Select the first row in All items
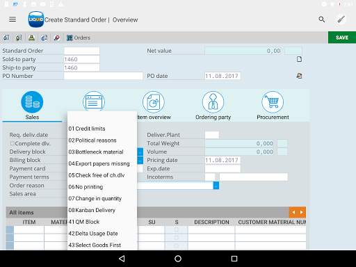 click(10, 229)
